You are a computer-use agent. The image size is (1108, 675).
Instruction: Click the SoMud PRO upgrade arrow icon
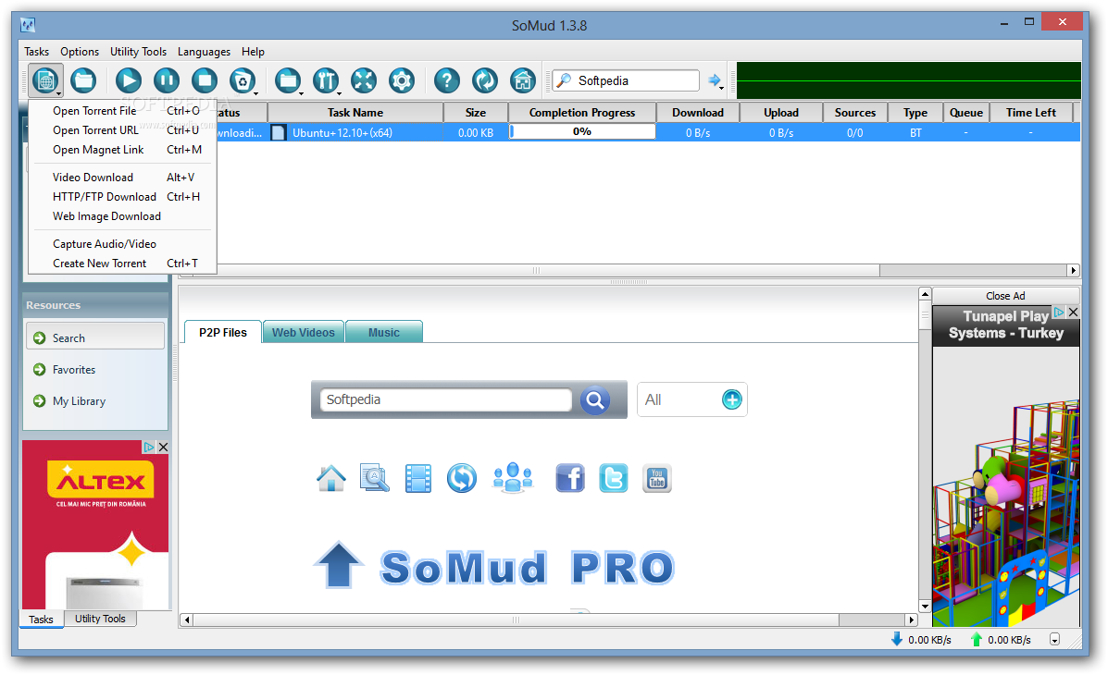(339, 565)
